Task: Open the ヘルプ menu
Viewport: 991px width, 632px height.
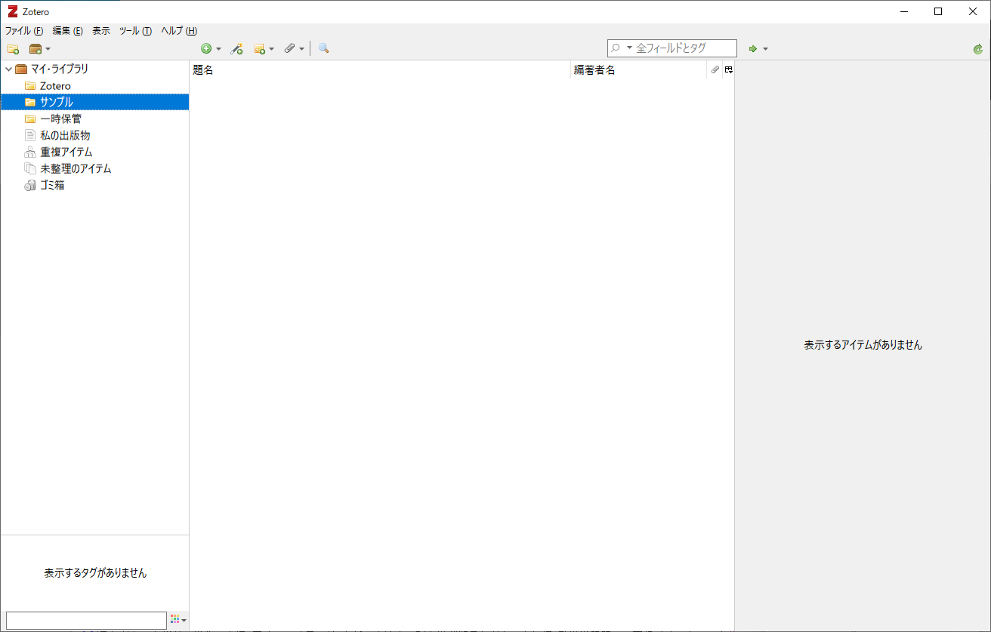Action: tap(179, 31)
